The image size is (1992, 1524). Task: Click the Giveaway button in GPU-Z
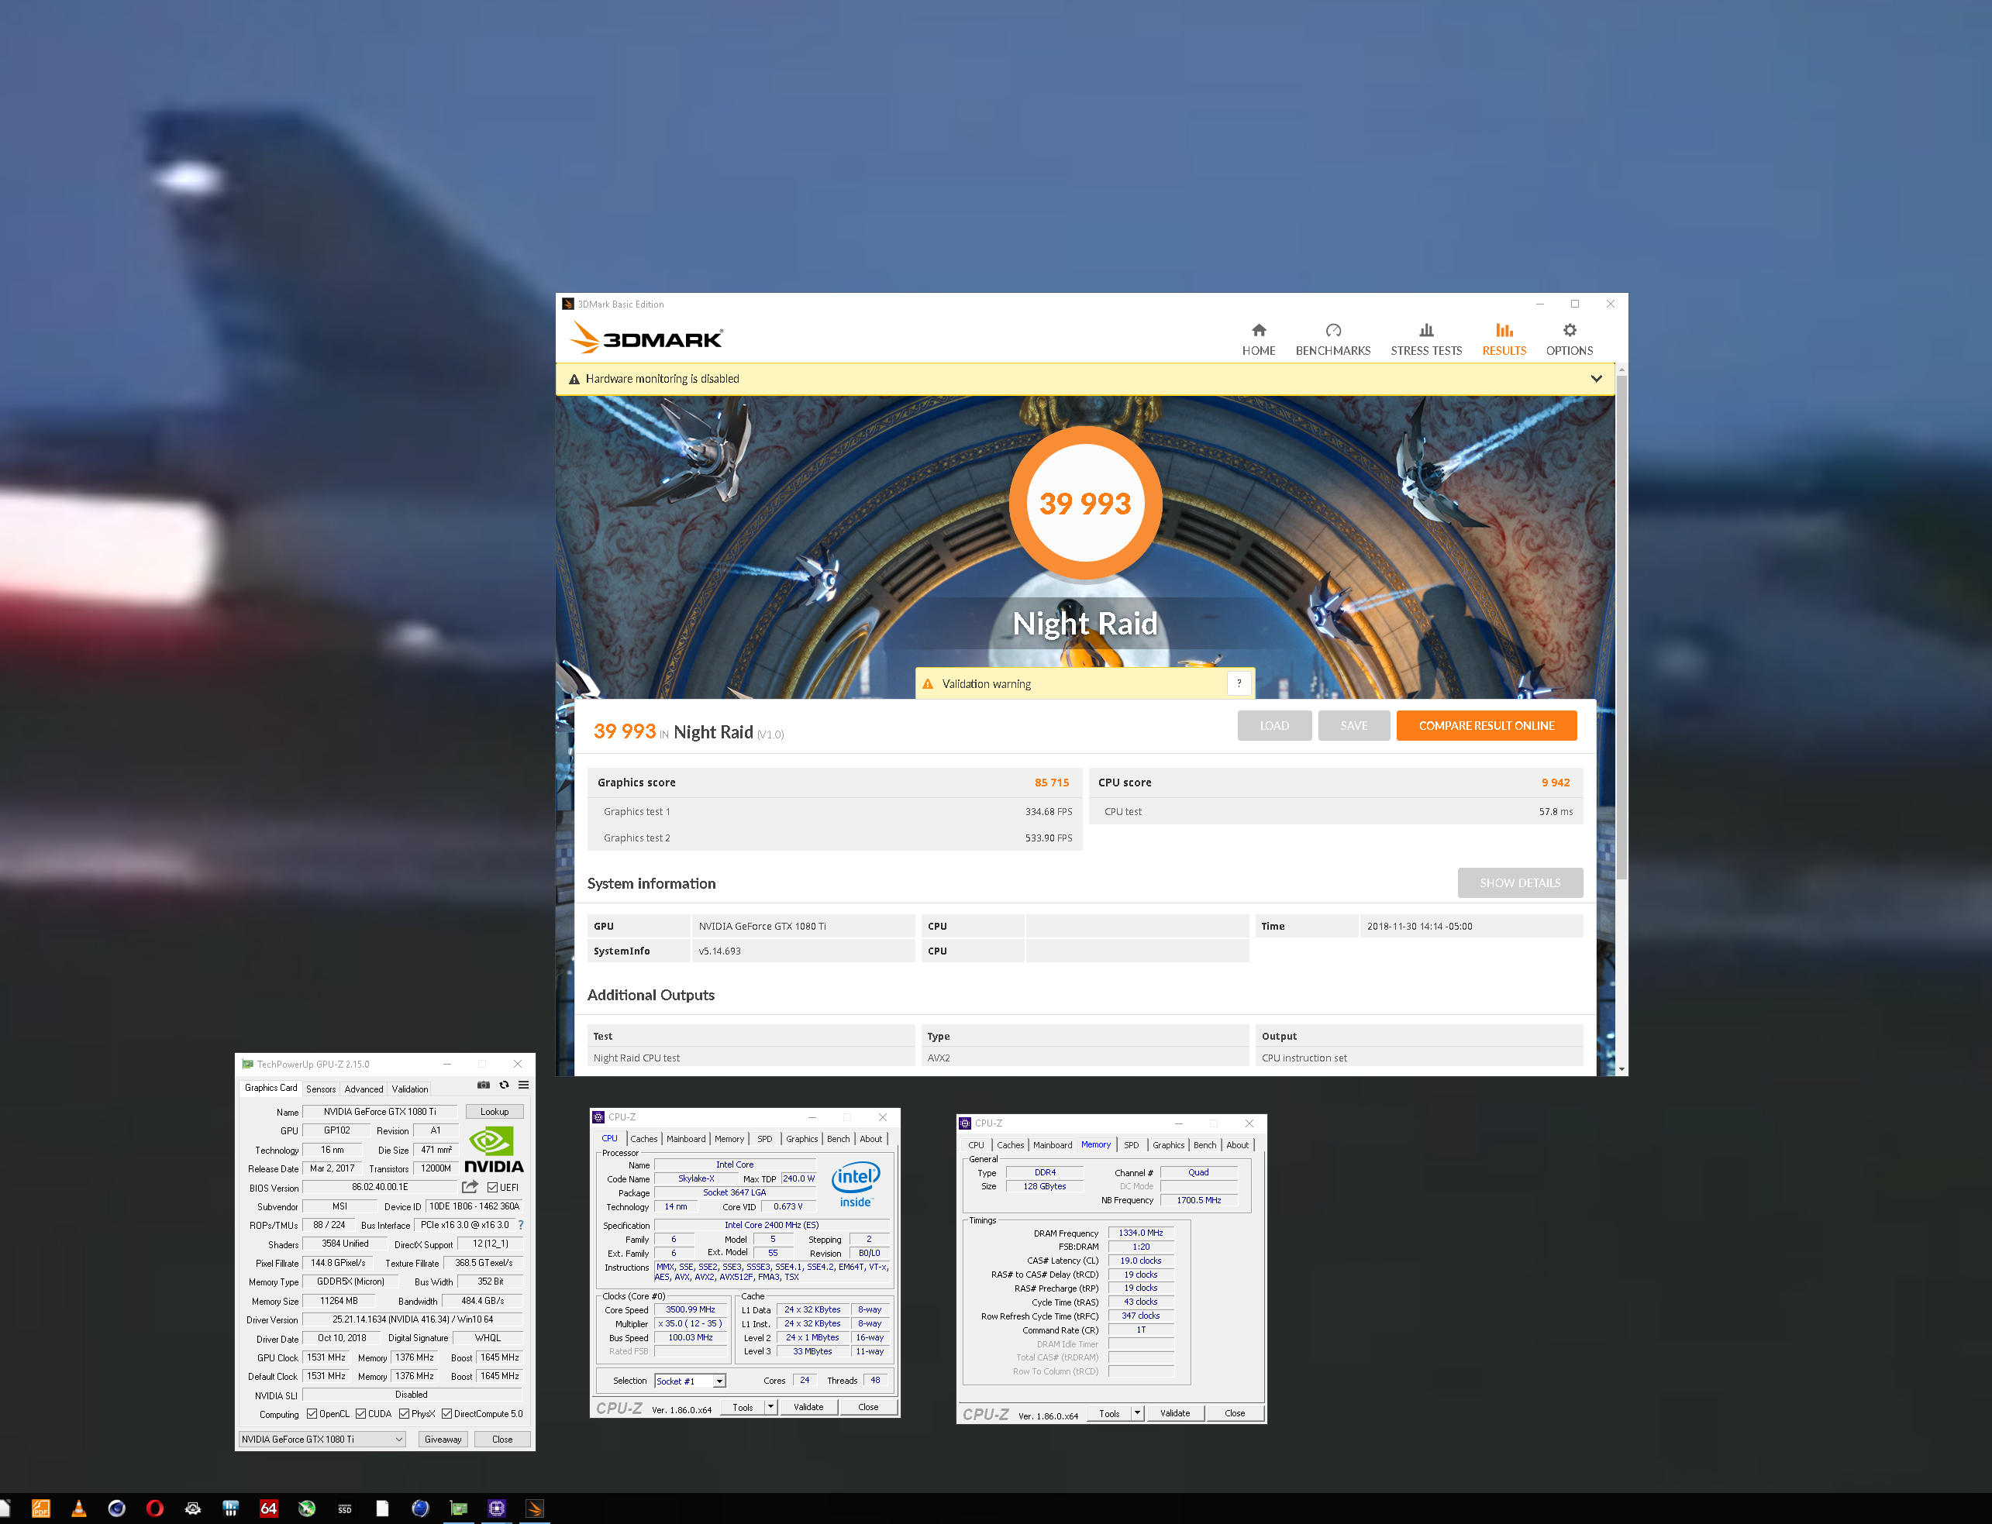point(443,1439)
